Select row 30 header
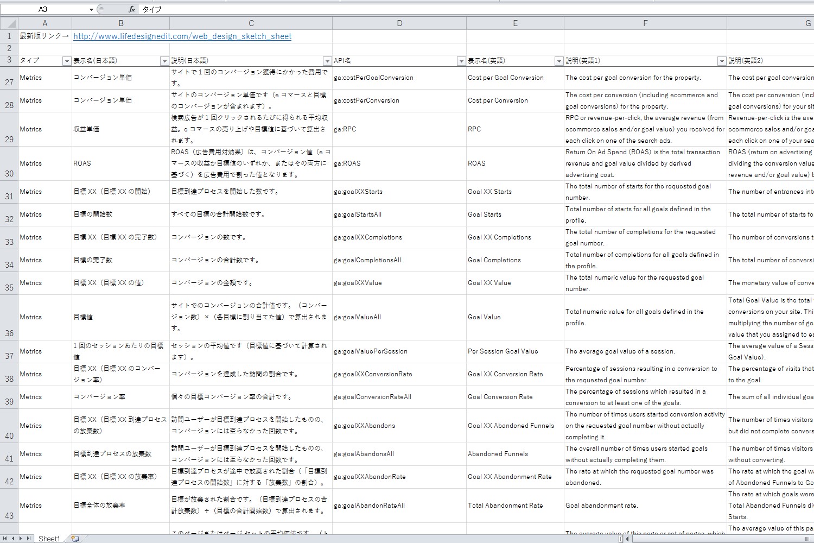This screenshot has height=543, width=814. pos(9,163)
